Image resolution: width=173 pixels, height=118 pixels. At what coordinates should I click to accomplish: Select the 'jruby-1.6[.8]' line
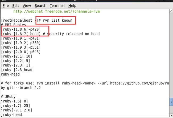14,101
